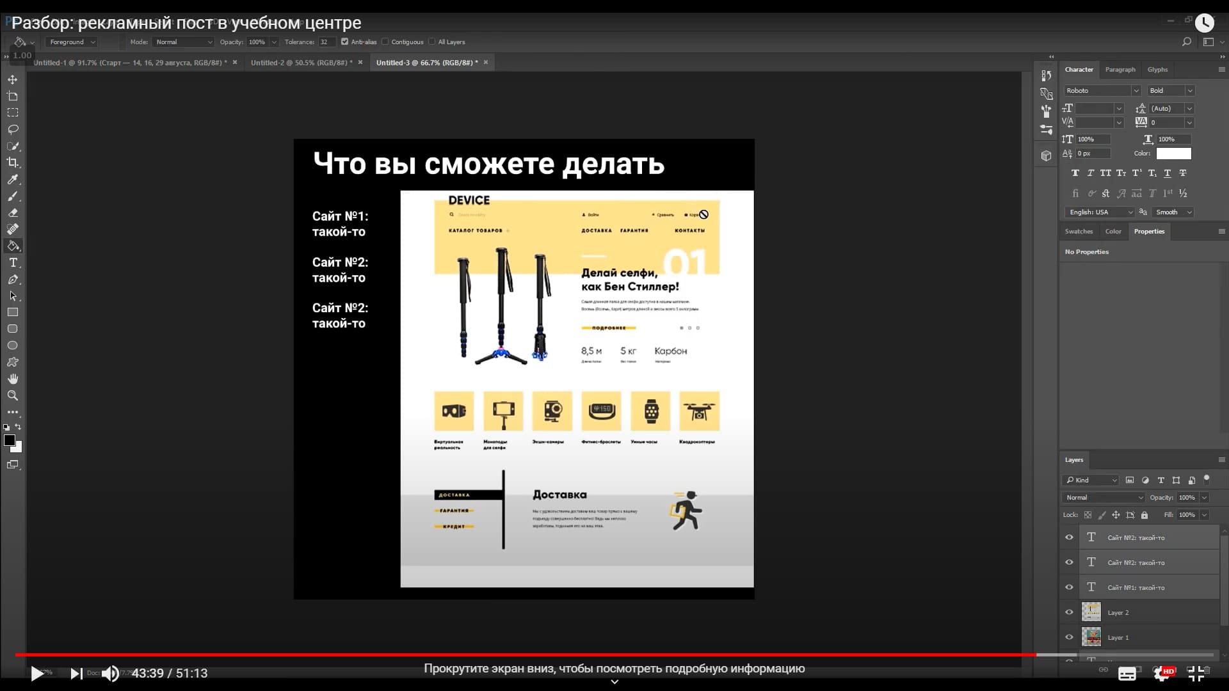1229x691 pixels.
Task: Enable the Contiguous checkbox
Action: pos(385,42)
